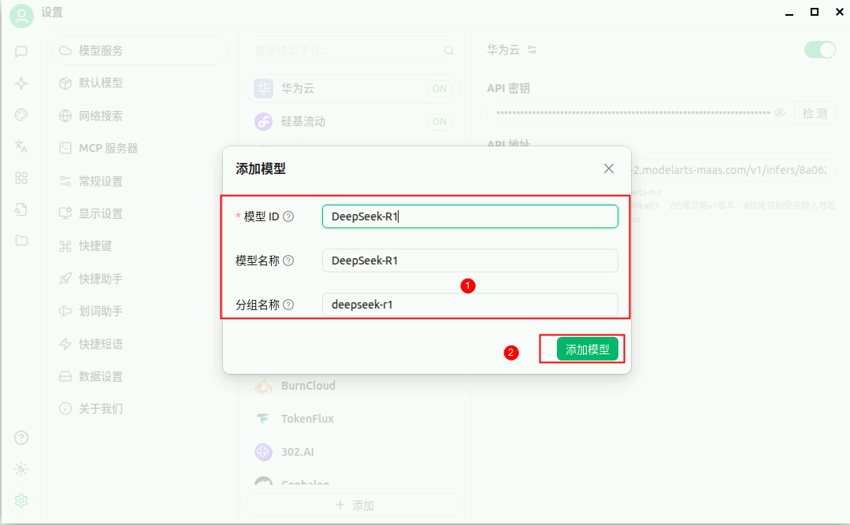Viewport: 850px width, 525px height.
Task: Toggle API key visibility eye icon
Action: tap(780, 113)
